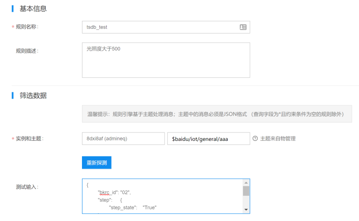Click the test input scrollbar thumb
Viewport: 359px width, 221px height.
coord(246,191)
